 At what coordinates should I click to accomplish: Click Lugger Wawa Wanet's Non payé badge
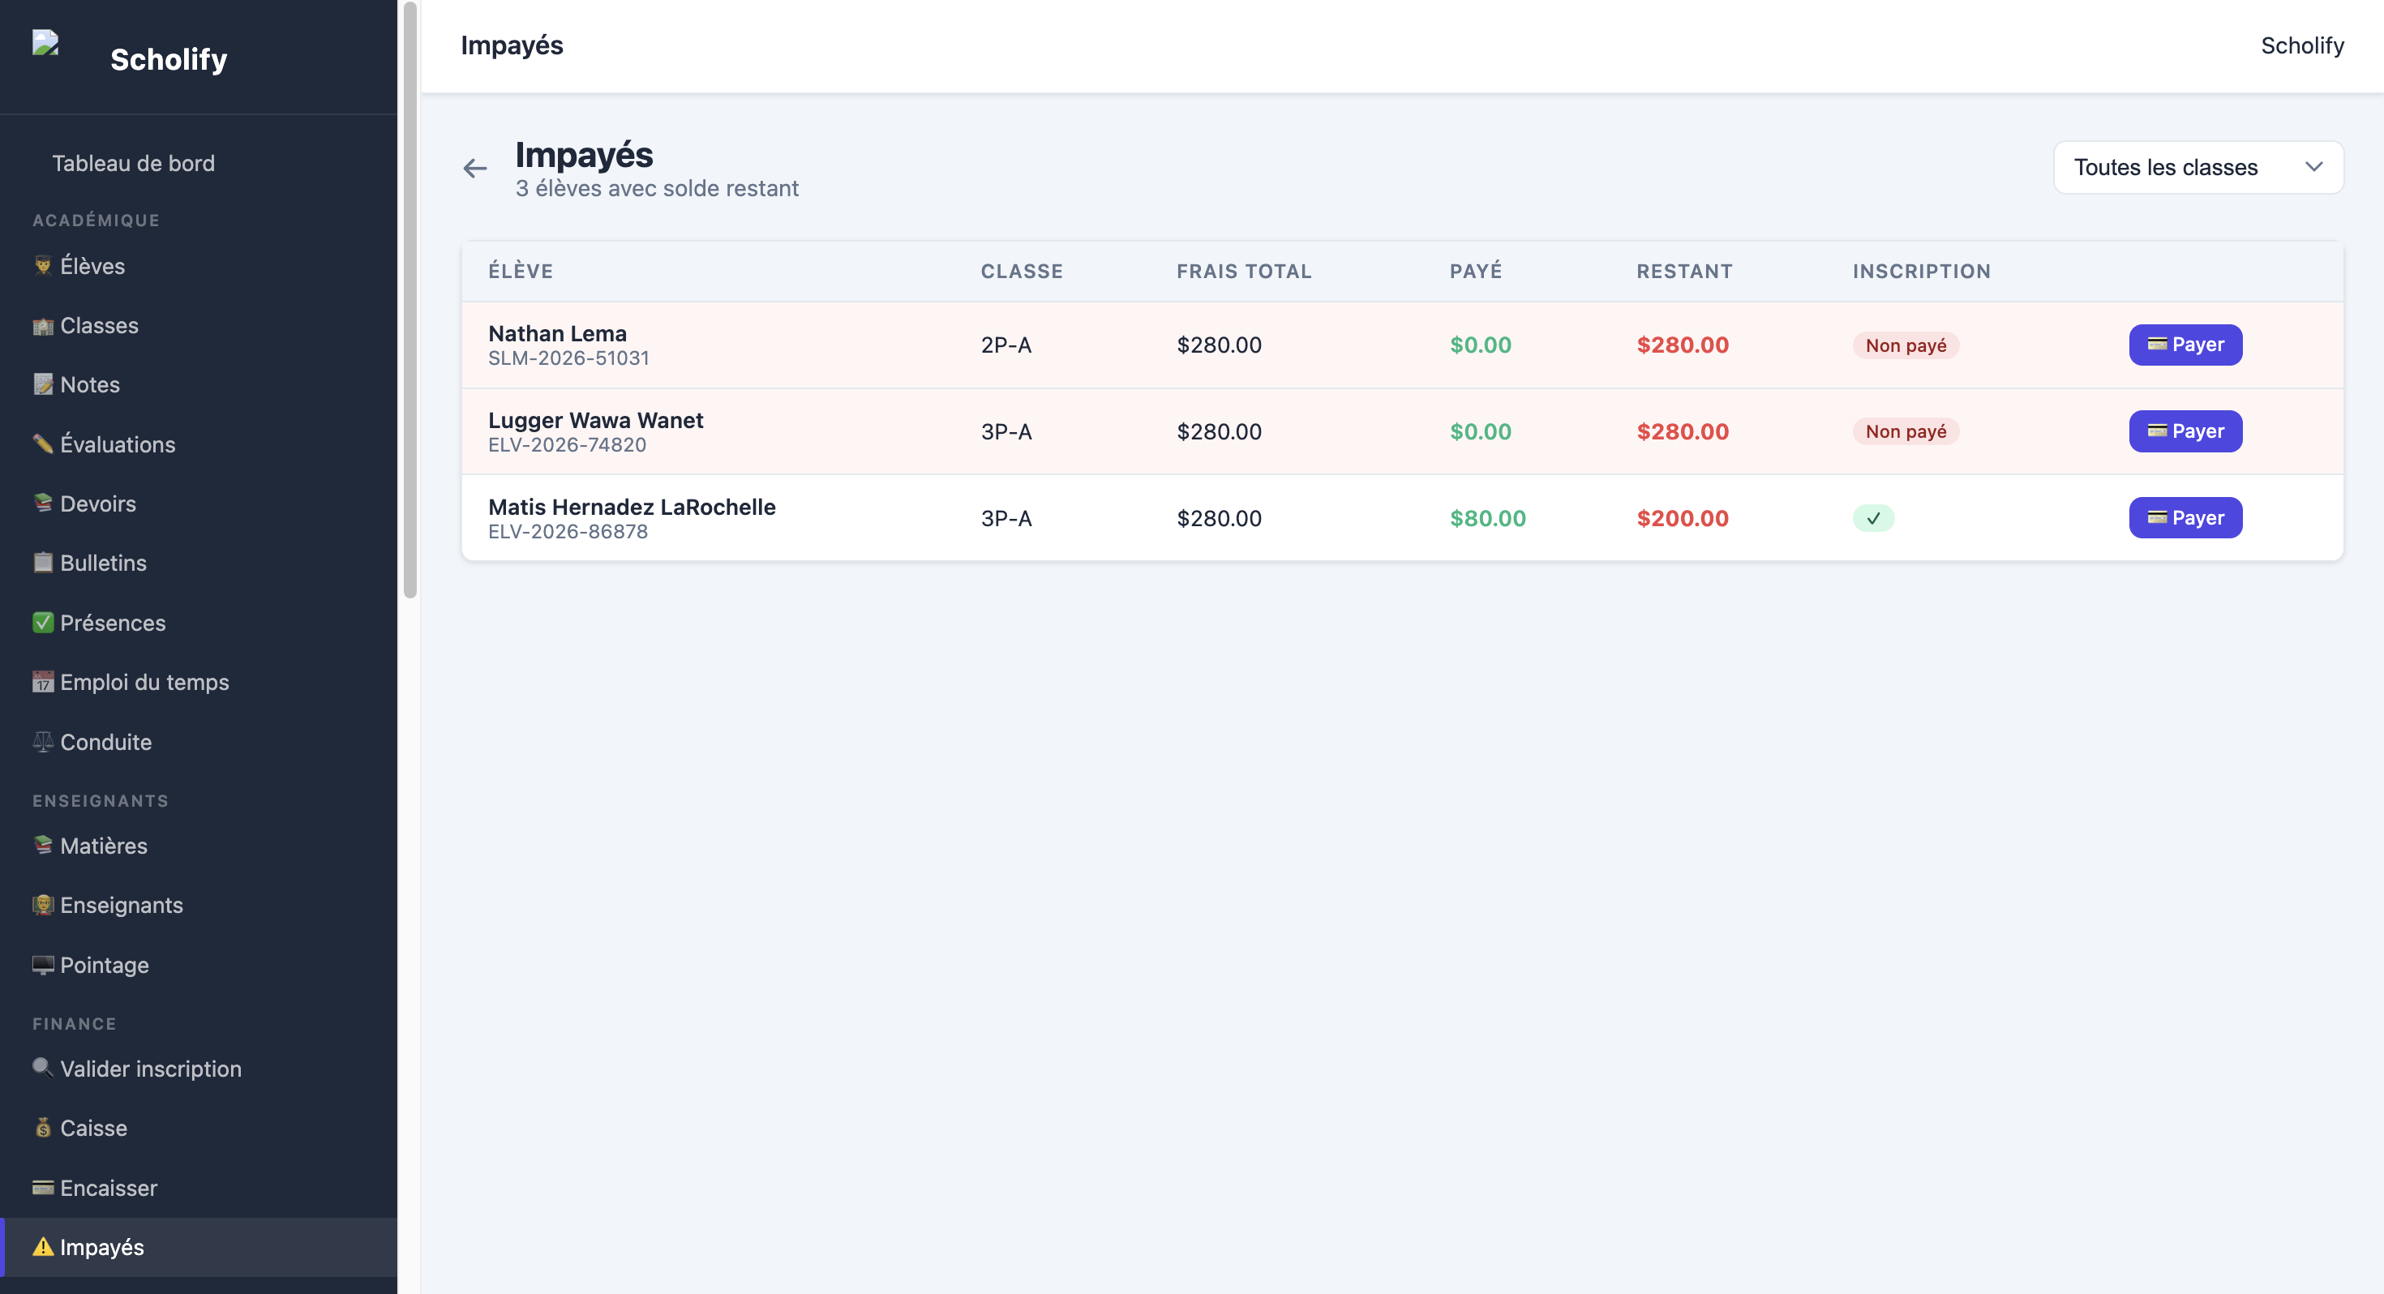(1906, 431)
